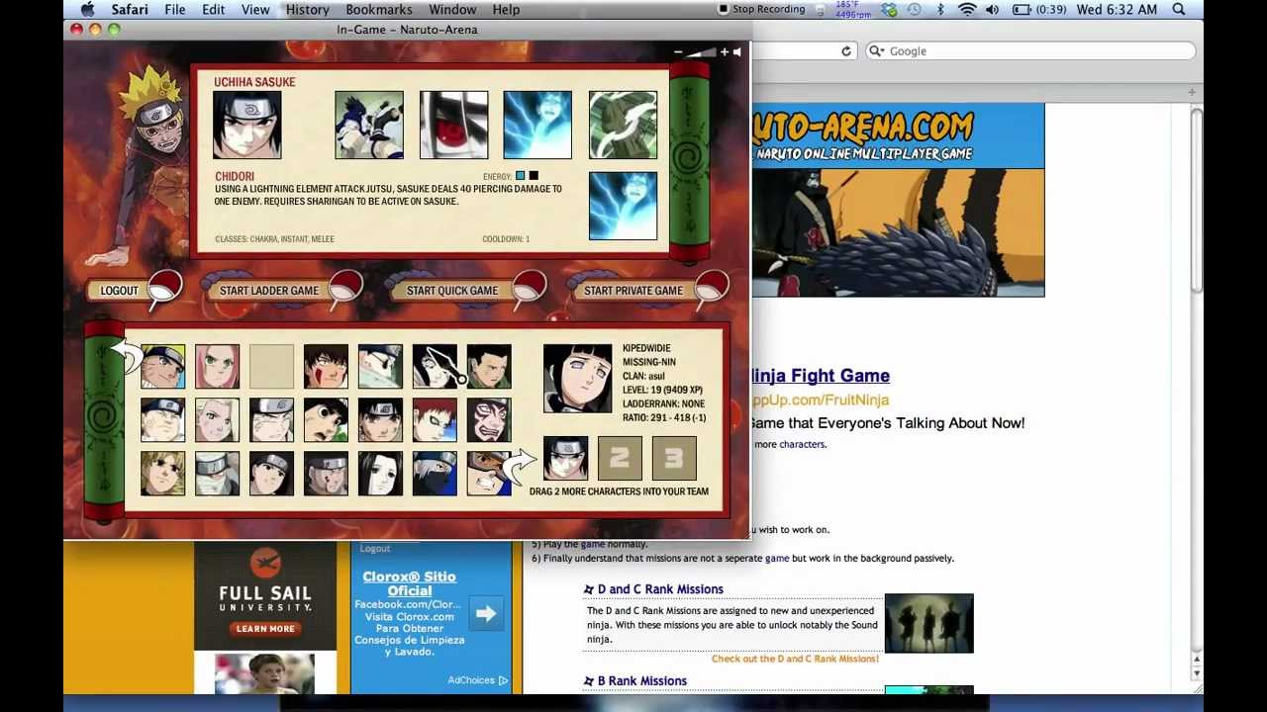Pick Kankuro with face paint

[490, 420]
